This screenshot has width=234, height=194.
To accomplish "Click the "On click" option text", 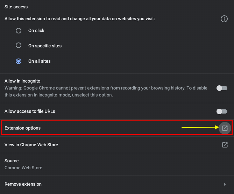I will [x=36, y=31].
